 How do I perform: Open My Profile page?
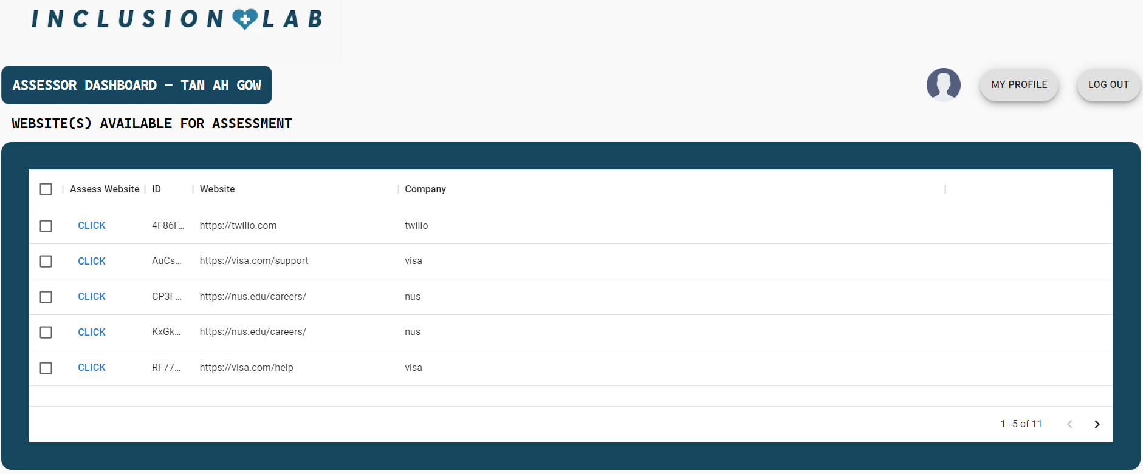click(1019, 85)
